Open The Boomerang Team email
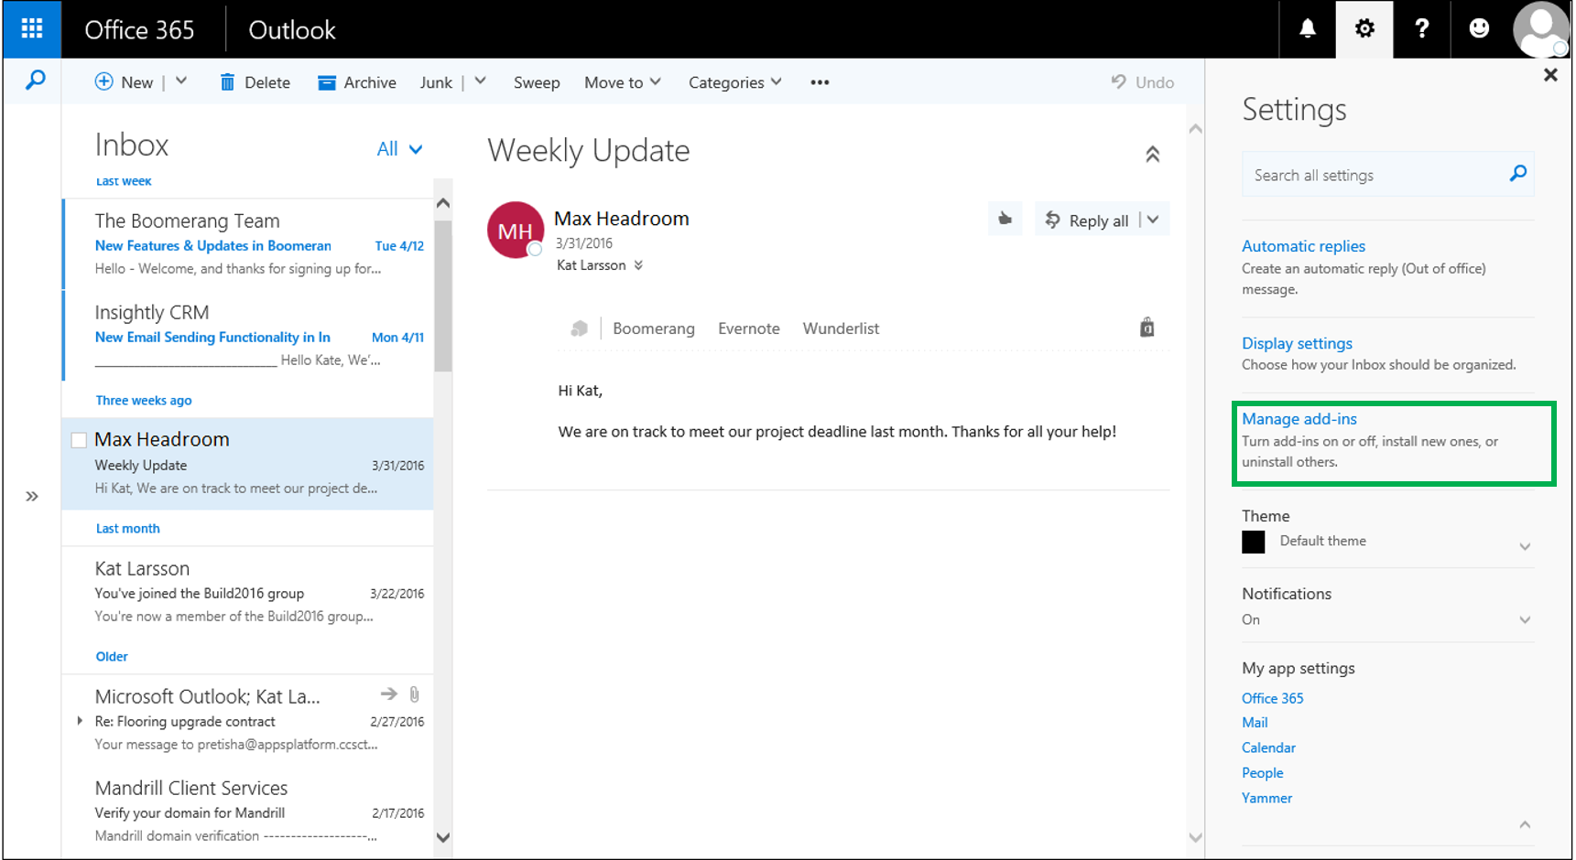This screenshot has width=1576, height=860. (x=247, y=244)
